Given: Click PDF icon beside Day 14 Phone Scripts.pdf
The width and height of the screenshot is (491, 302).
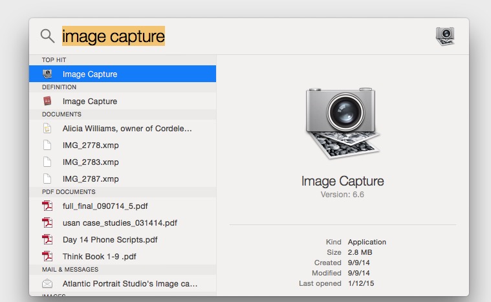Looking at the screenshot, I should (47, 239).
